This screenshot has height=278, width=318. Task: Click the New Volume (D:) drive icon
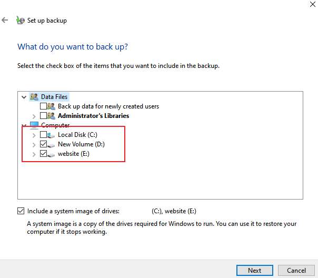pos(52,144)
